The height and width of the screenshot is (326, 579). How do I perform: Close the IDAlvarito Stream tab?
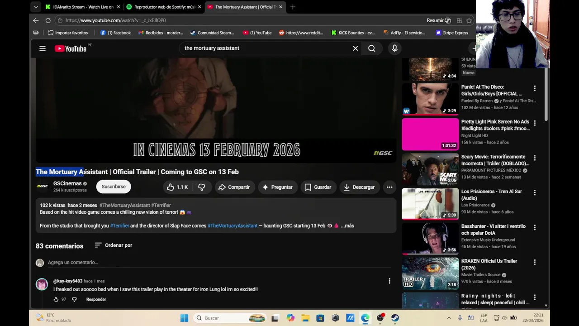click(119, 7)
